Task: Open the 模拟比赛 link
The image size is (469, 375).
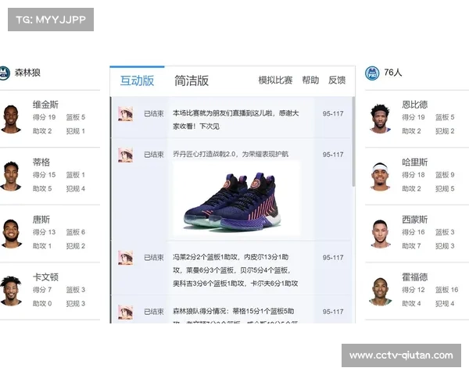Action: 275,80
